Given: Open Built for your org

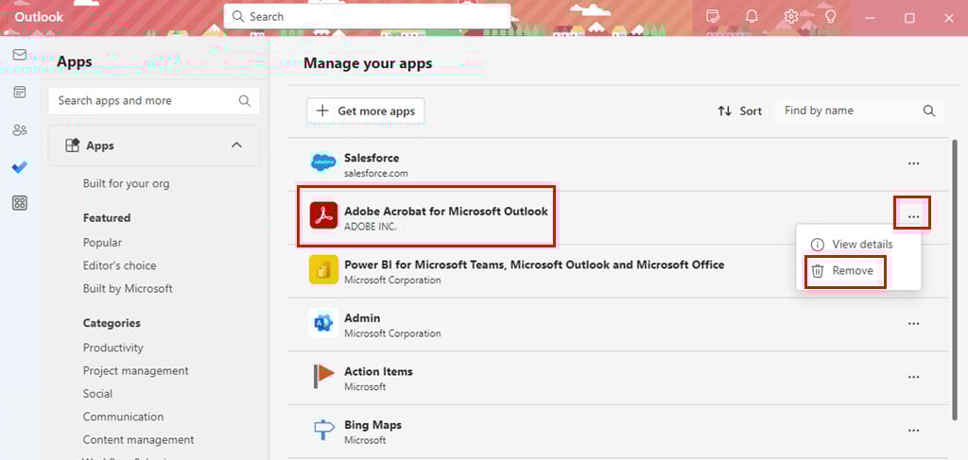Looking at the screenshot, I should (x=126, y=183).
